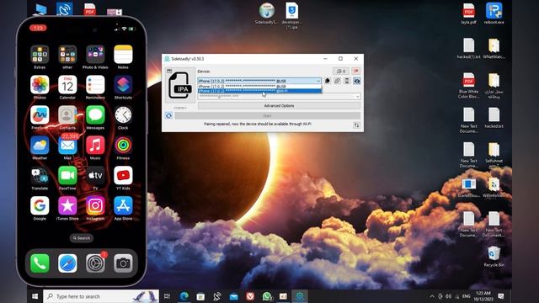
Task: Open Task View on the taskbar
Action: click(167, 296)
